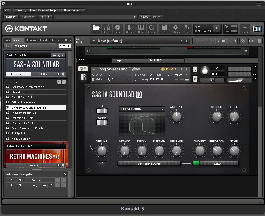Viewport: 265px width, 216px height.
Task: Open the Midi Ch dropdown
Action: [111, 80]
